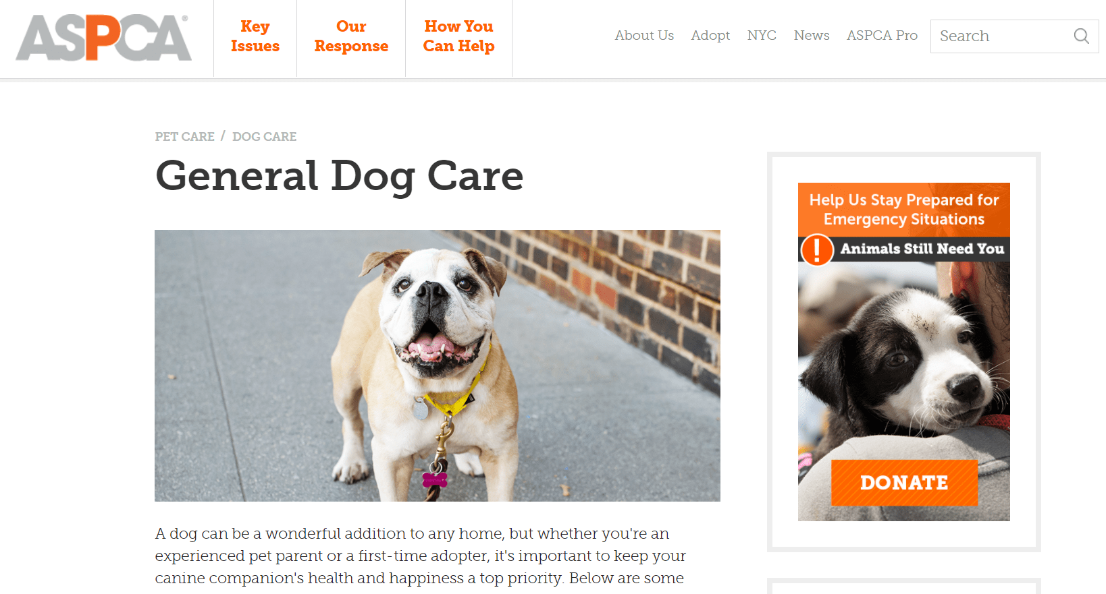Open the Key Issues menu
Screen dimensions: 1106x594
[255, 36]
